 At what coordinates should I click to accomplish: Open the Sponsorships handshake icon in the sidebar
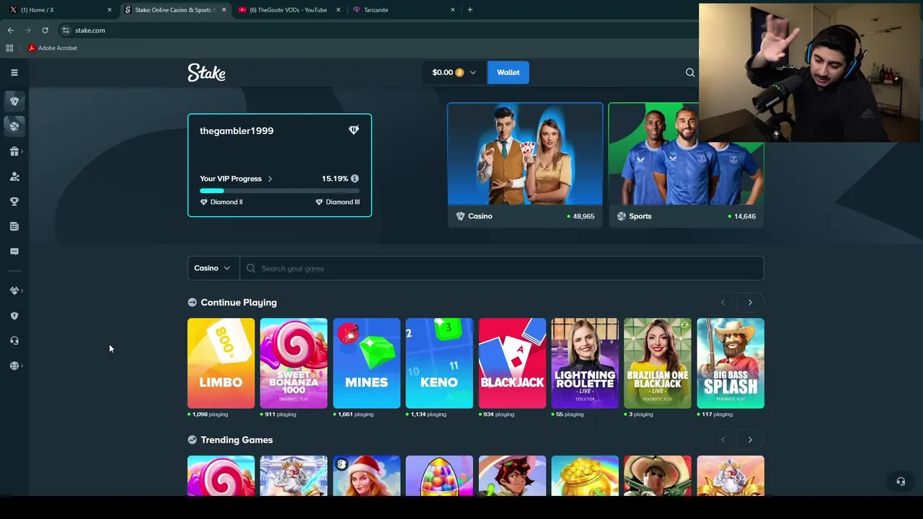coord(14,290)
